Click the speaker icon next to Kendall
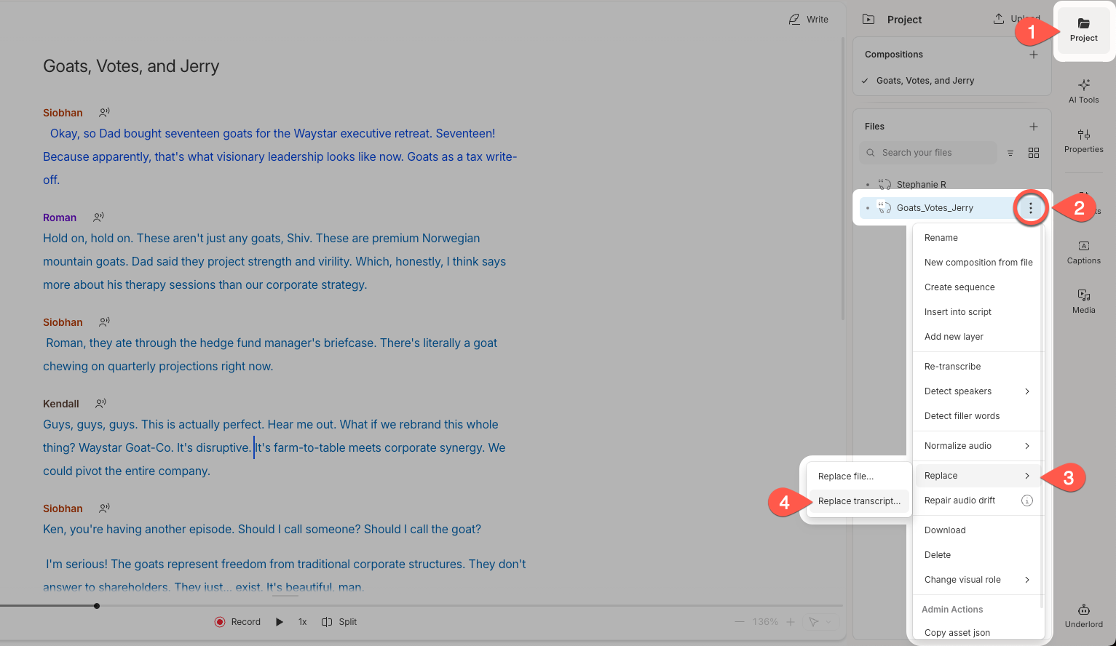The width and height of the screenshot is (1116, 646). click(x=100, y=402)
